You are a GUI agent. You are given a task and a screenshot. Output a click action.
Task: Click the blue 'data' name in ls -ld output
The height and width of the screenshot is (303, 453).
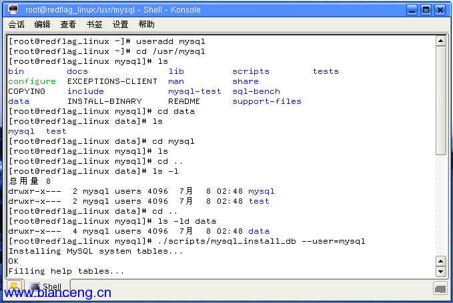click(259, 231)
